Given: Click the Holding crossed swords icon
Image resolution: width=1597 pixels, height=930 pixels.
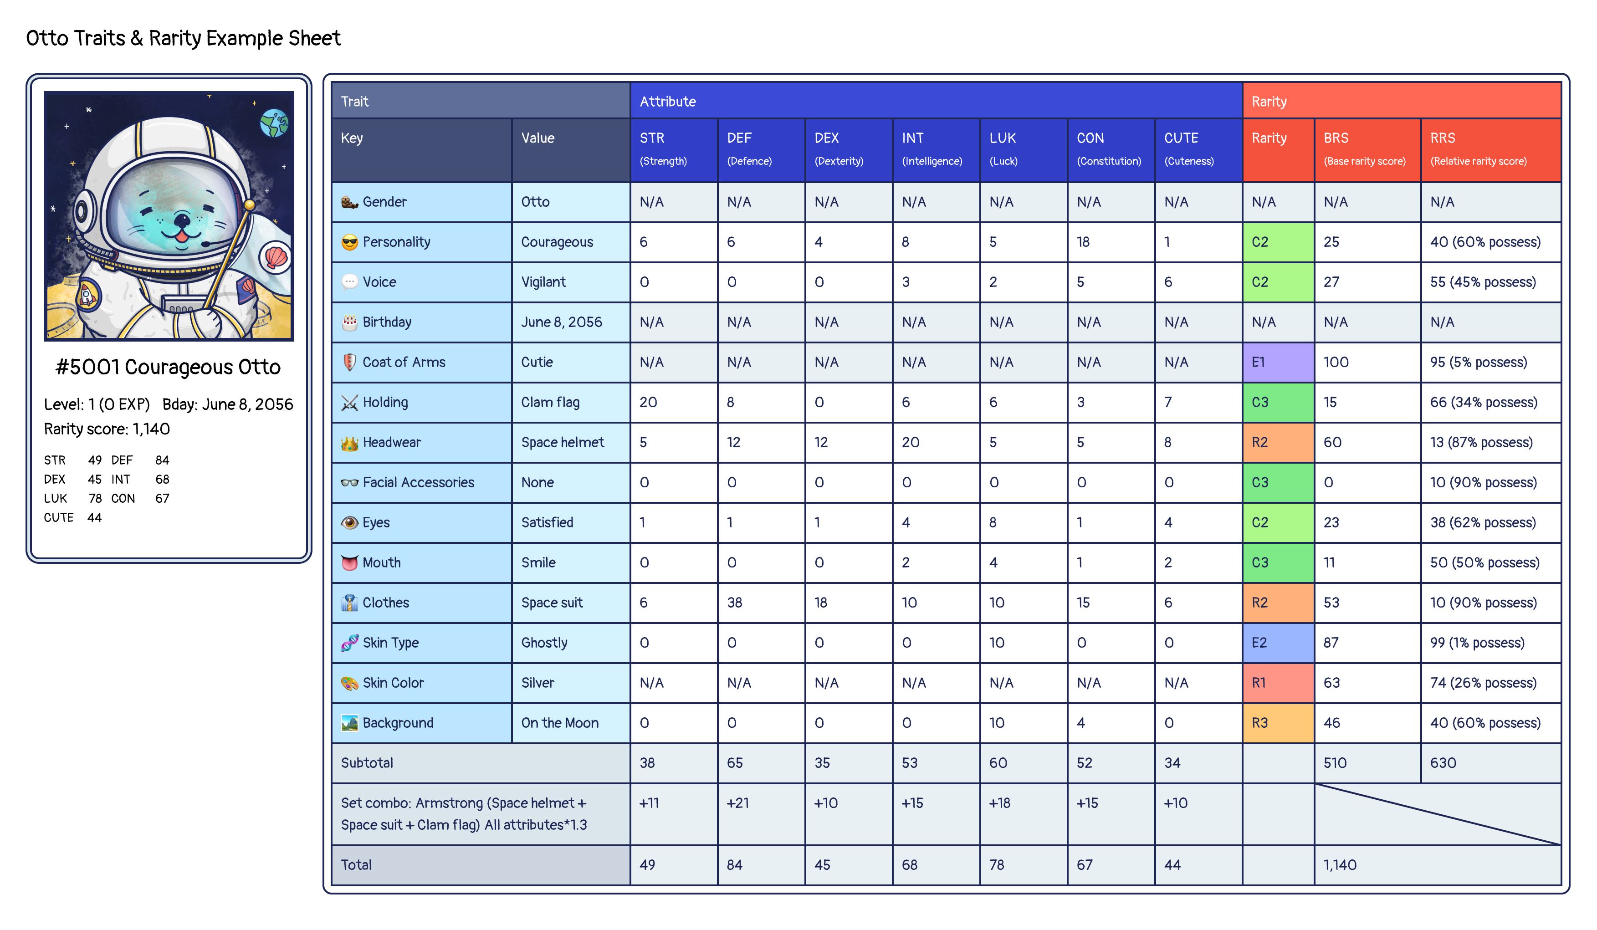Looking at the screenshot, I should [349, 402].
